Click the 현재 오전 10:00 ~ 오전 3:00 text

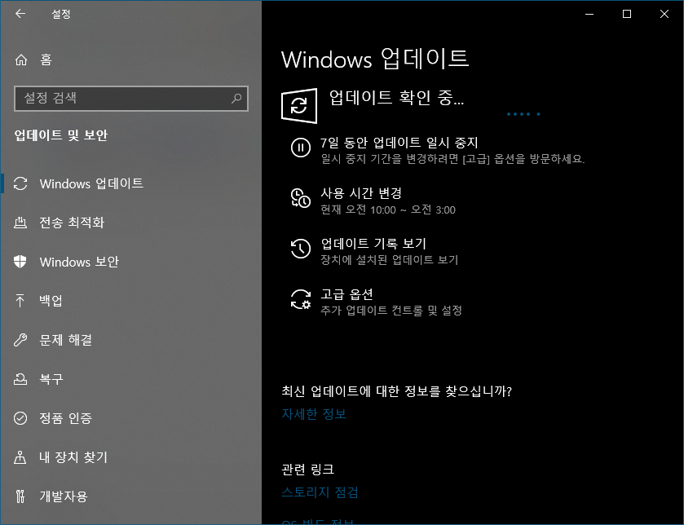pos(388,210)
